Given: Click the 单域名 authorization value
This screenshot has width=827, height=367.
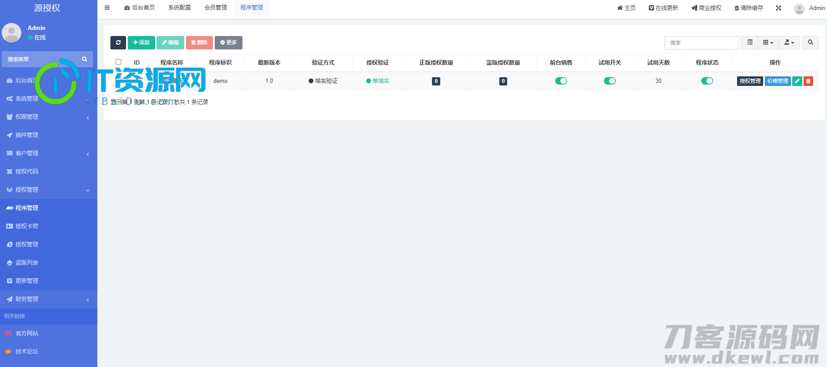Looking at the screenshot, I should (x=378, y=81).
